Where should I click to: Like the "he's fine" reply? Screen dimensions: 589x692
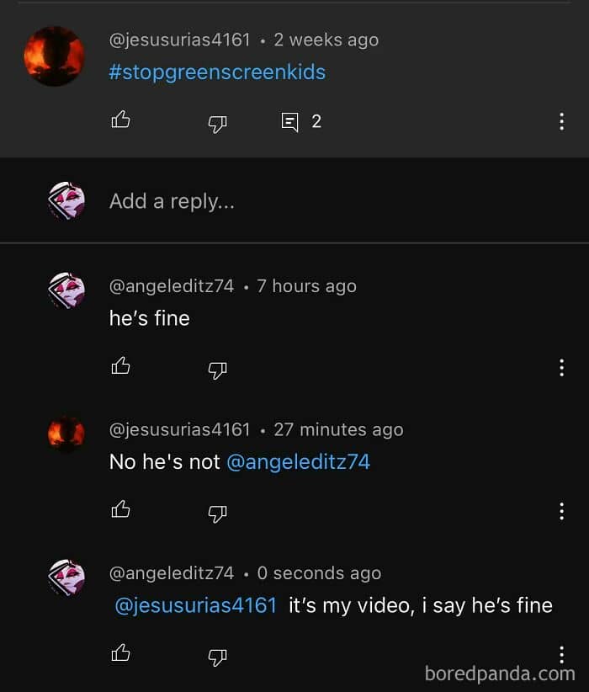[121, 366]
